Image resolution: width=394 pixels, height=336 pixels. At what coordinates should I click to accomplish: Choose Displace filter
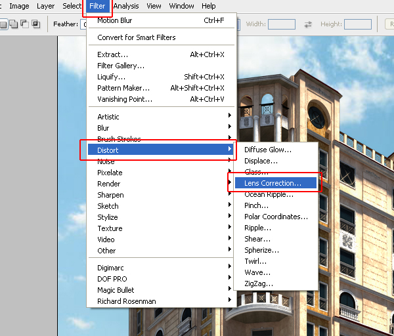(276, 161)
